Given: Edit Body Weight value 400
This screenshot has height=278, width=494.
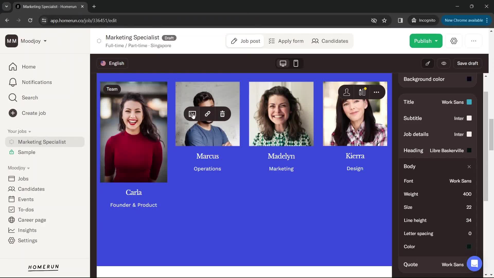Looking at the screenshot, I should click(467, 194).
